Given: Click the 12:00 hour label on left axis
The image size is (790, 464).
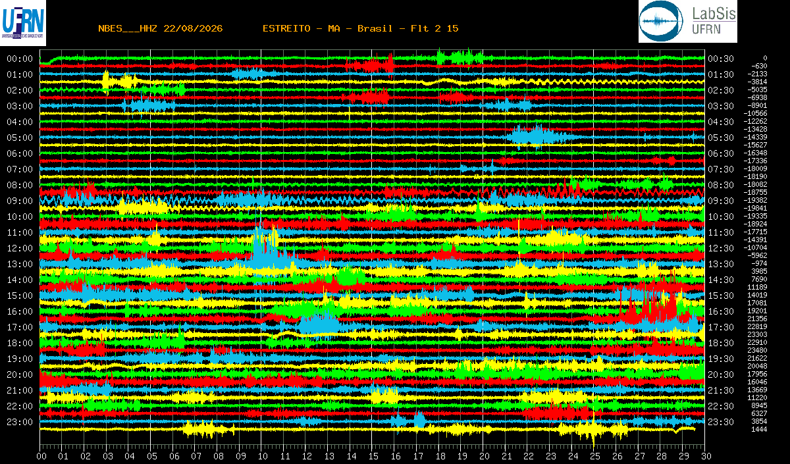Looking at the screenshot, I should tap(20, 248).
